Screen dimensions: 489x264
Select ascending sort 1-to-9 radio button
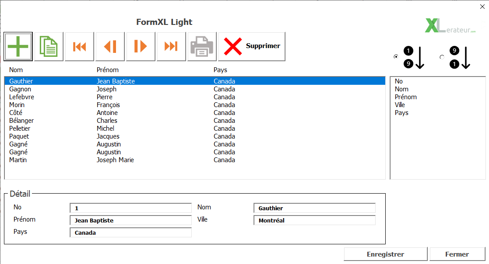pos(396,57)
